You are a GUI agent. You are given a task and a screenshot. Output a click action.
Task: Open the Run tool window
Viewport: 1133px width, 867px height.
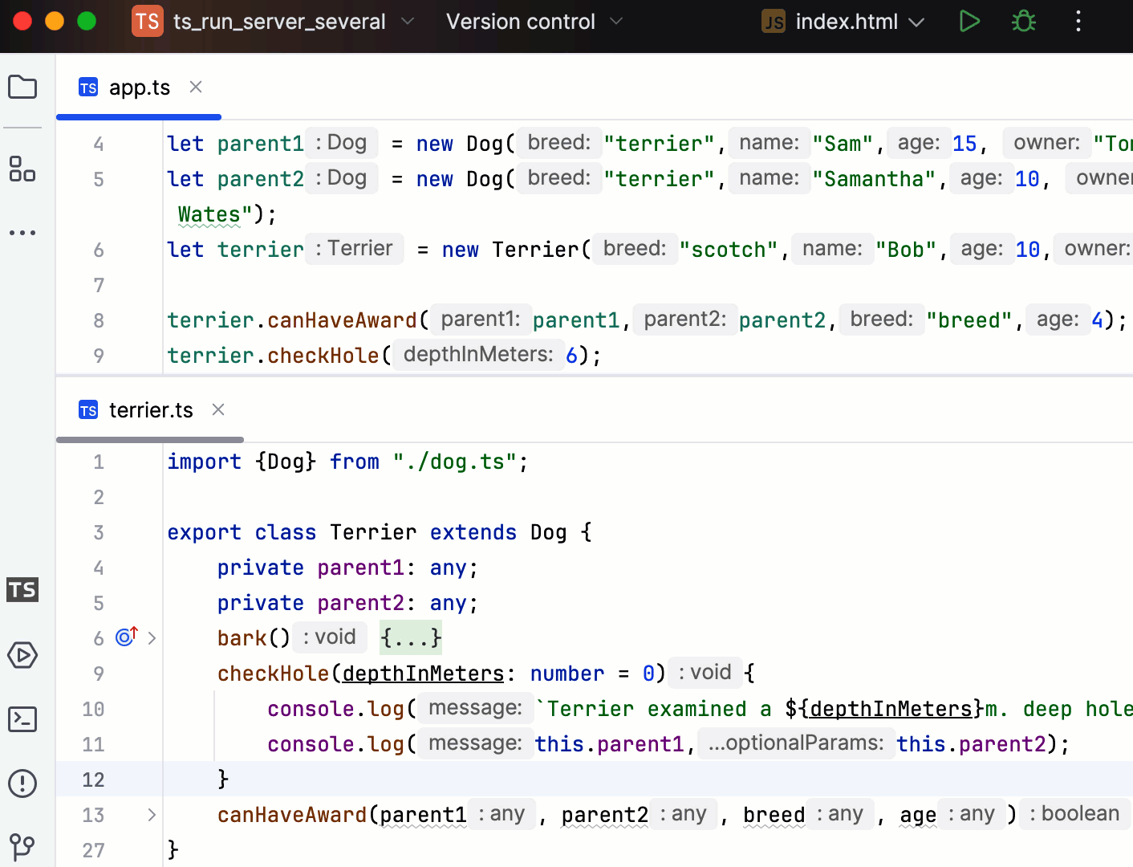22,655
